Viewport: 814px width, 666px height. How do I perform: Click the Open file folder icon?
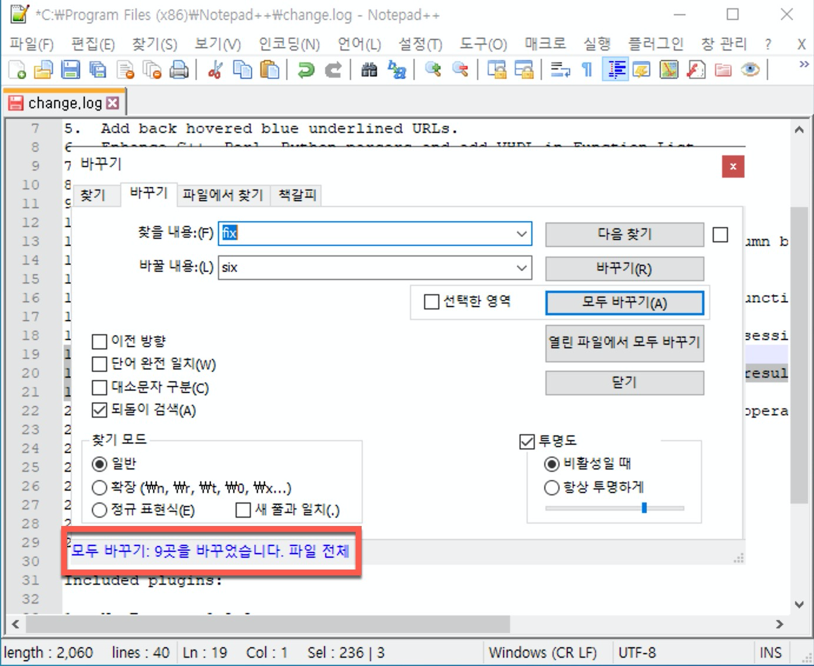click(44, 70)
